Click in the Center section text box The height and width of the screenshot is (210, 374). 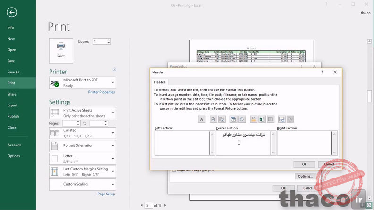pyautogui.click(x=243, y=143)
